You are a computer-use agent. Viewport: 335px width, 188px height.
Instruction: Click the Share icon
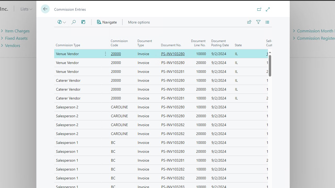(249, 22)
